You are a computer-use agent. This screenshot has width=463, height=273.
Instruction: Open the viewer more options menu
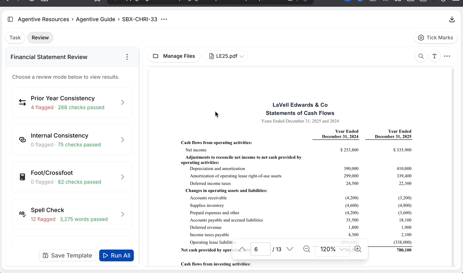tap(447, 56)
